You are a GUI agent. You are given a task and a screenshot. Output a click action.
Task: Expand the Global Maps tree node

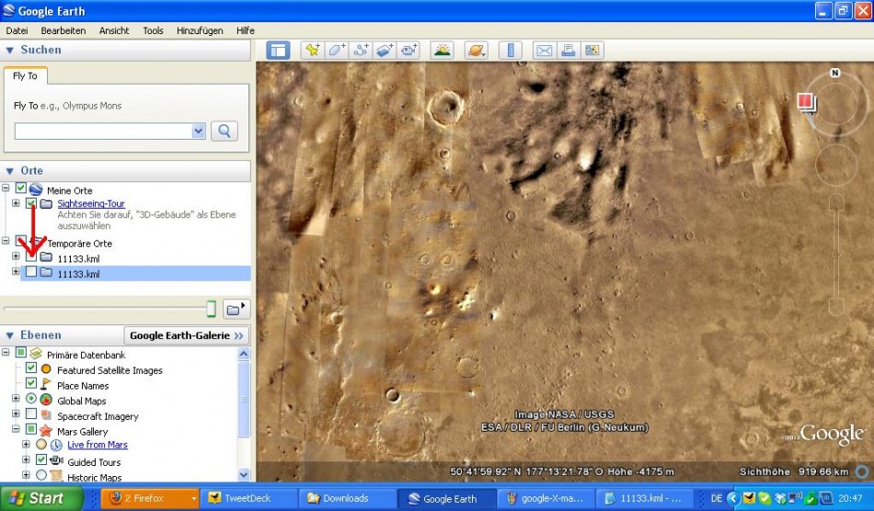(x=16, y=400)
